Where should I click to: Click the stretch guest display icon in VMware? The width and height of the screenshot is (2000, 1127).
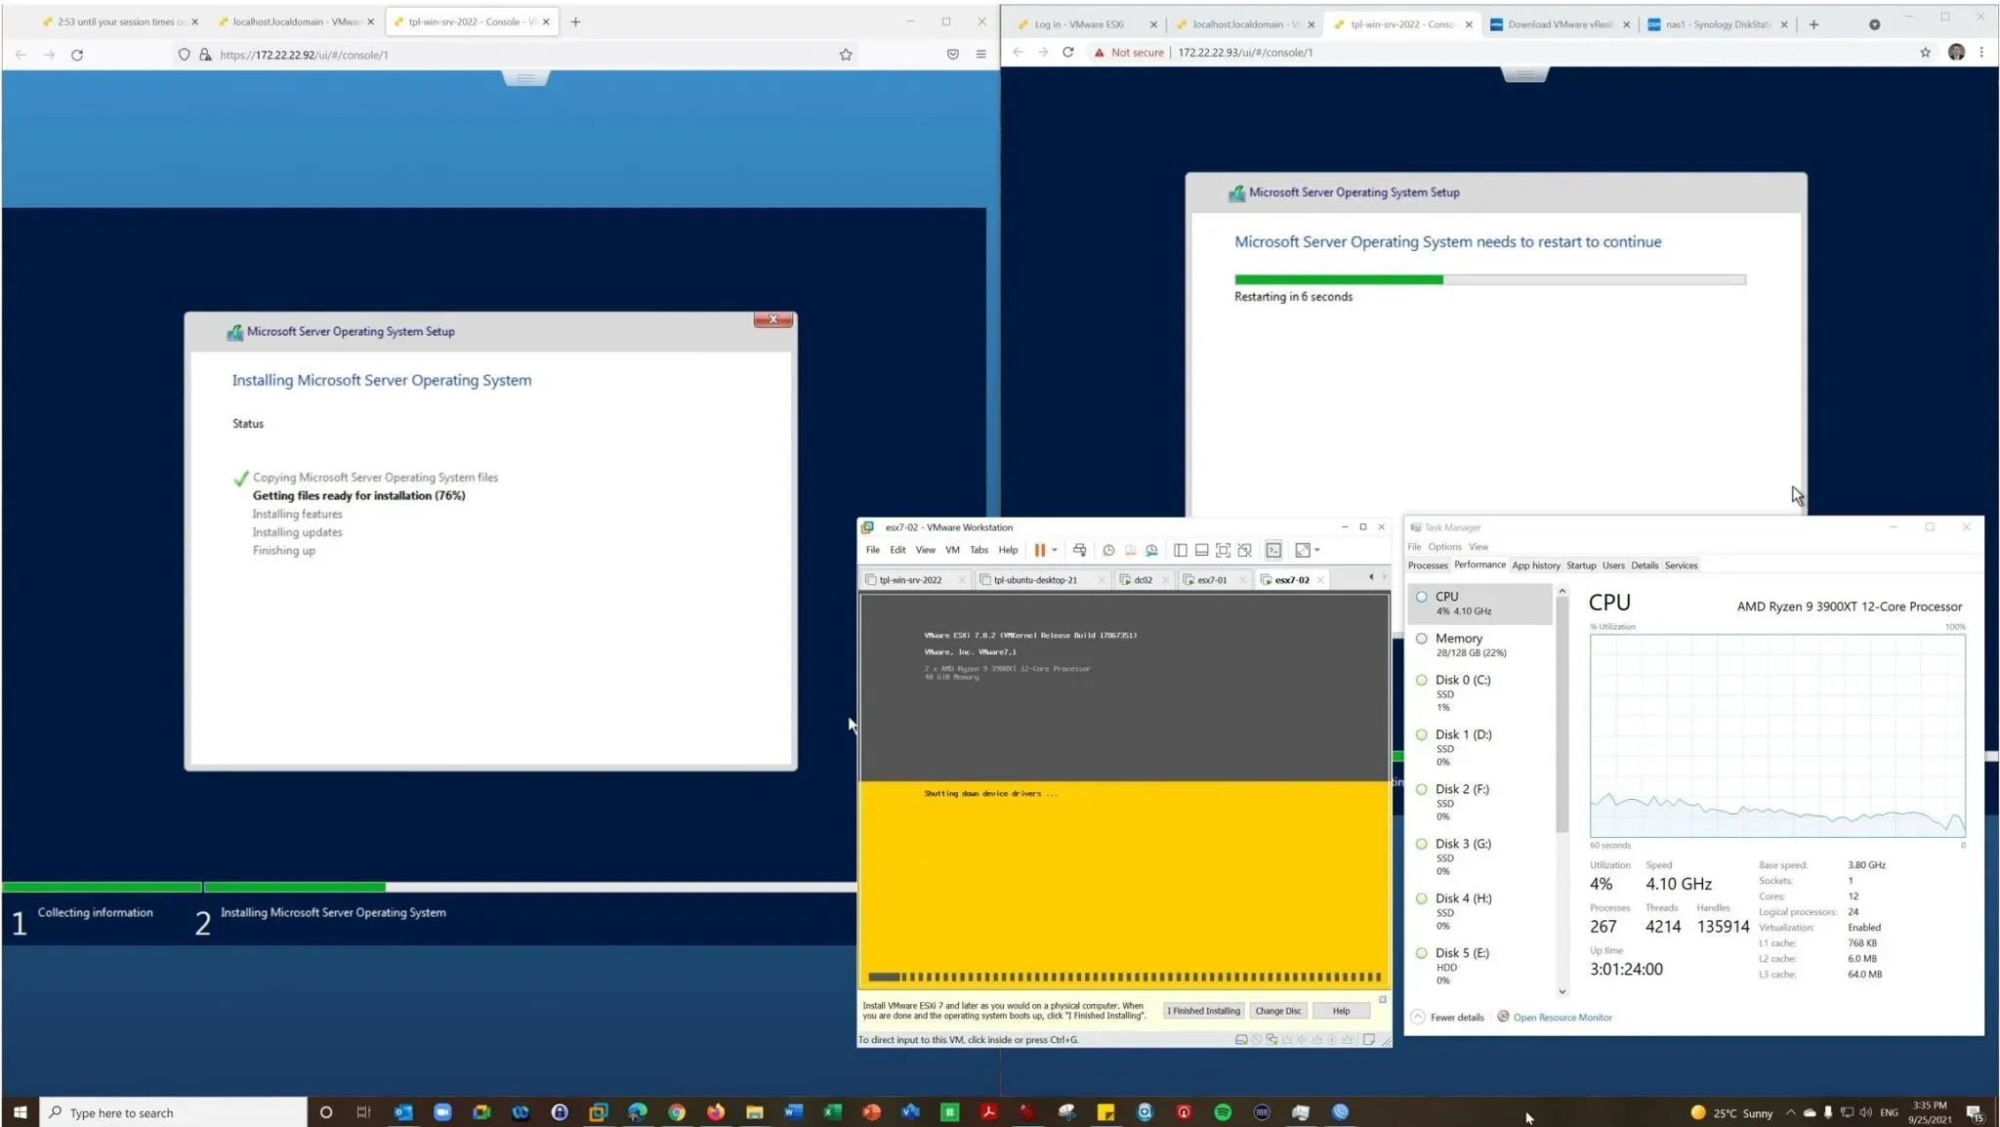1302,550
